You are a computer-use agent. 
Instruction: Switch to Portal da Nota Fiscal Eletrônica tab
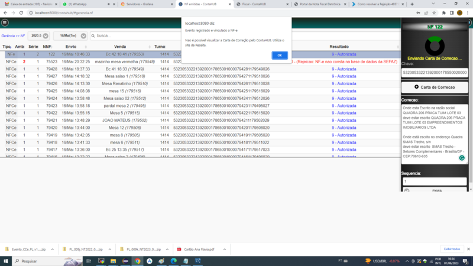(x=320, y=4)
